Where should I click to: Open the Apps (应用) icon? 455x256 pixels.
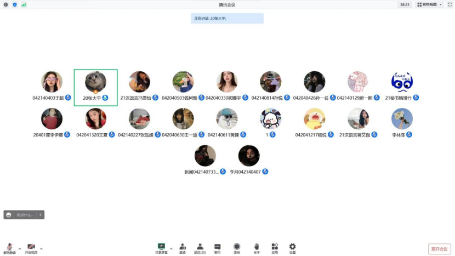coord(275,248)
